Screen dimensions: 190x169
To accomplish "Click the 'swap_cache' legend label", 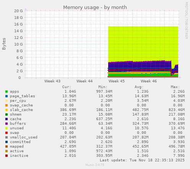I will click(21, 105).
